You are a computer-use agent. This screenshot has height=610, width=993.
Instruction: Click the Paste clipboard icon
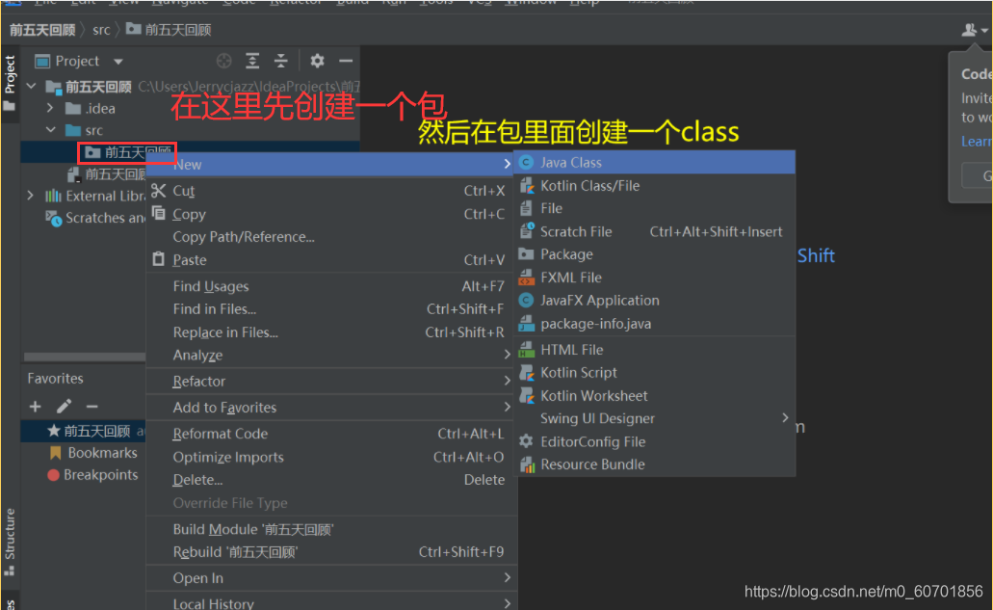pyautogui.click(x=158, y=259)
